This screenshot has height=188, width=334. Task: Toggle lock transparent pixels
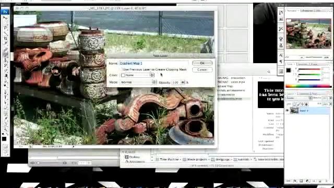click(x=294, y=104)
